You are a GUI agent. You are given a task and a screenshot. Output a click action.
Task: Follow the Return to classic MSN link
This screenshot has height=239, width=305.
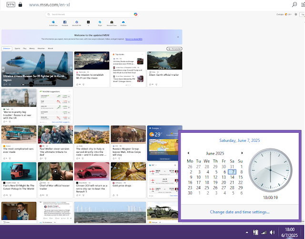tap(134, 39)
